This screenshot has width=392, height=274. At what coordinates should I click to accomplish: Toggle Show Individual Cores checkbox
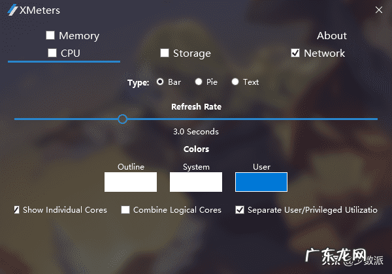click(x=16, y=210)
